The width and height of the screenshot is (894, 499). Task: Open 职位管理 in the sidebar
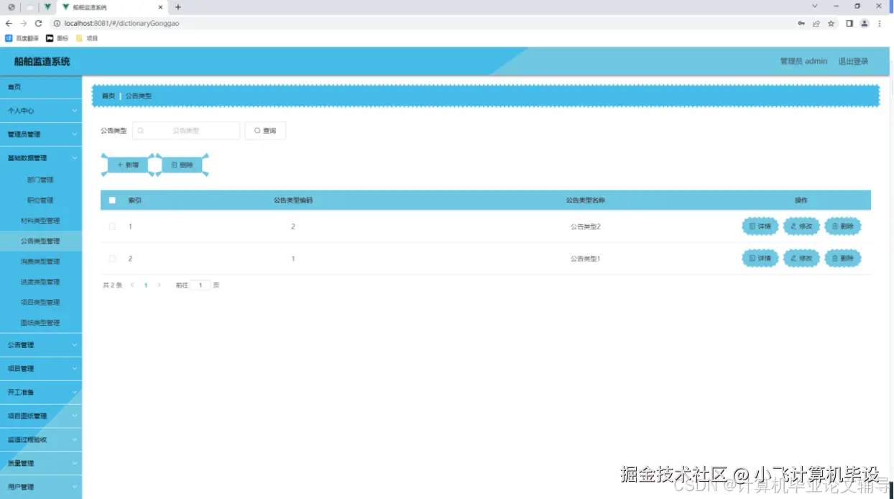click(41, 200)
